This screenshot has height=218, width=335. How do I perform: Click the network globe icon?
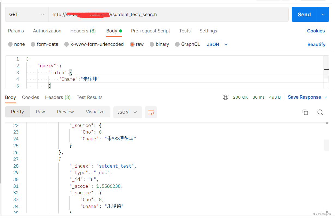coord(225,97)
